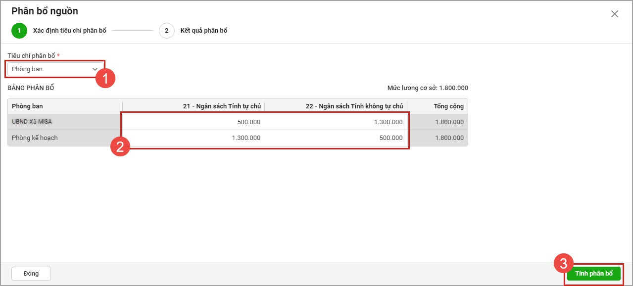The width and height of the screenshot is (633, 286).
Task: Click the dropdown chevron next to Phòng ban
Action: (x=95, y=69)
